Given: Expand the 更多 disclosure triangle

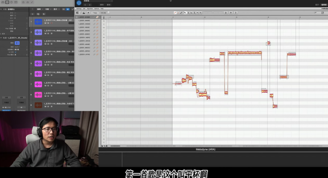Looking at the screenshot, I should pyautogui.click(x=1, y=34).
